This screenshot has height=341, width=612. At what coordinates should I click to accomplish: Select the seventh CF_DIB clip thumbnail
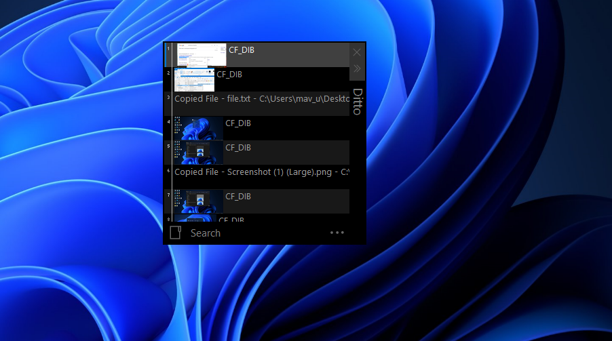(x=199, y=201)
